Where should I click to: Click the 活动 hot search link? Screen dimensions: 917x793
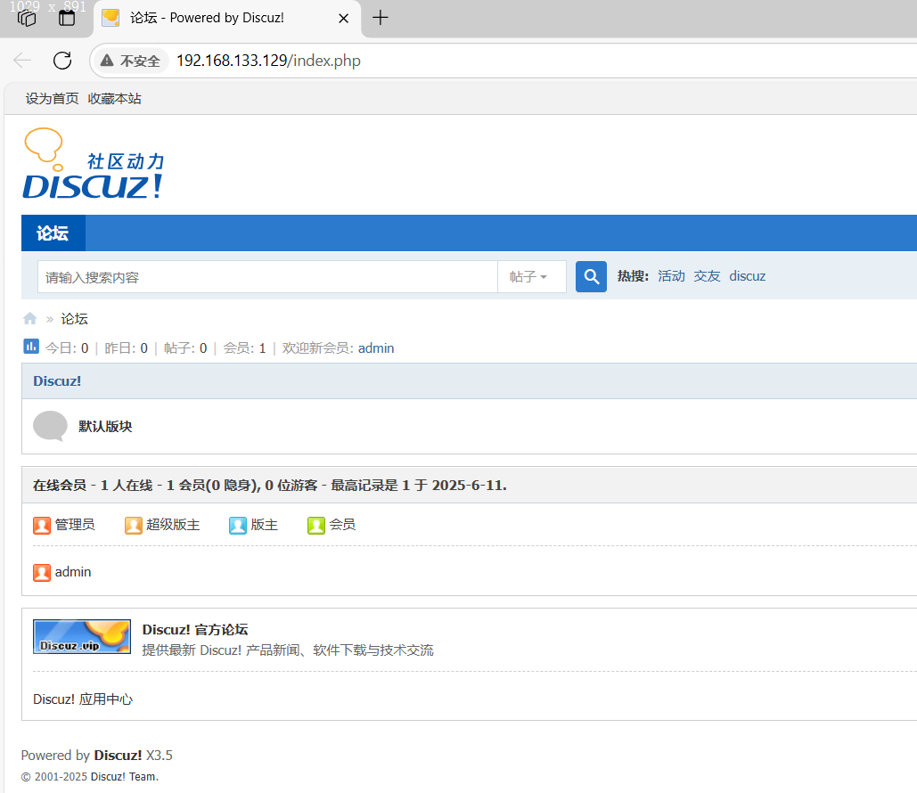coord(671,276)
